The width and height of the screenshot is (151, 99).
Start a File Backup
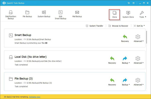27,14
